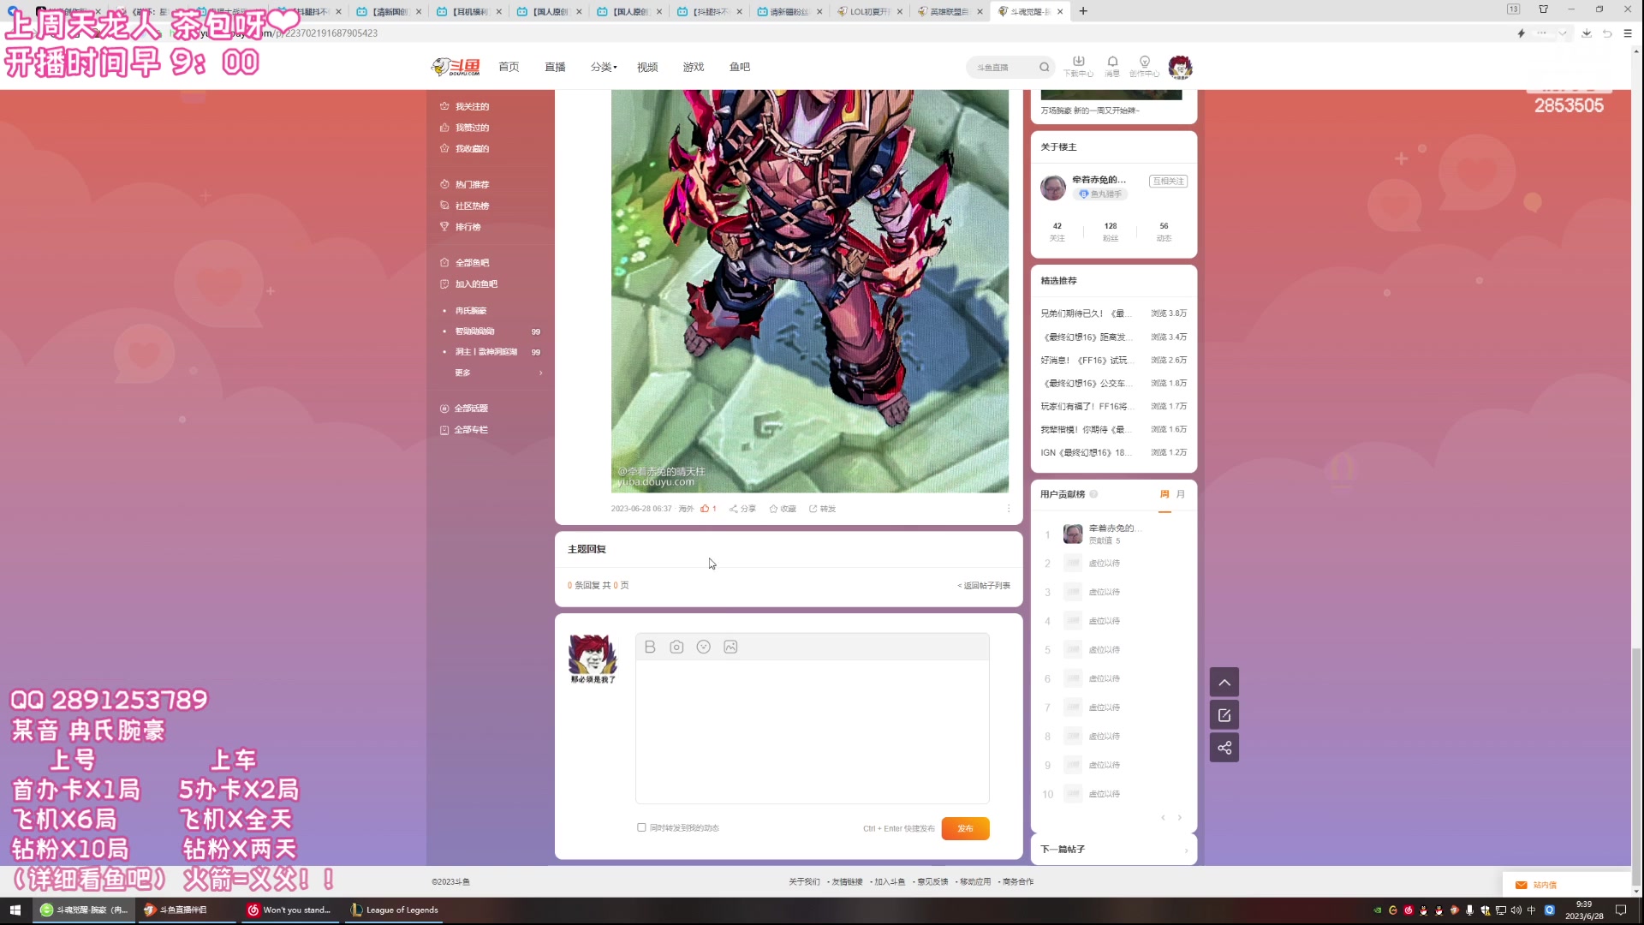Open 我收藏的 in the sidebar
Screen dimensions: 1644x925
(x=465, y=148)
